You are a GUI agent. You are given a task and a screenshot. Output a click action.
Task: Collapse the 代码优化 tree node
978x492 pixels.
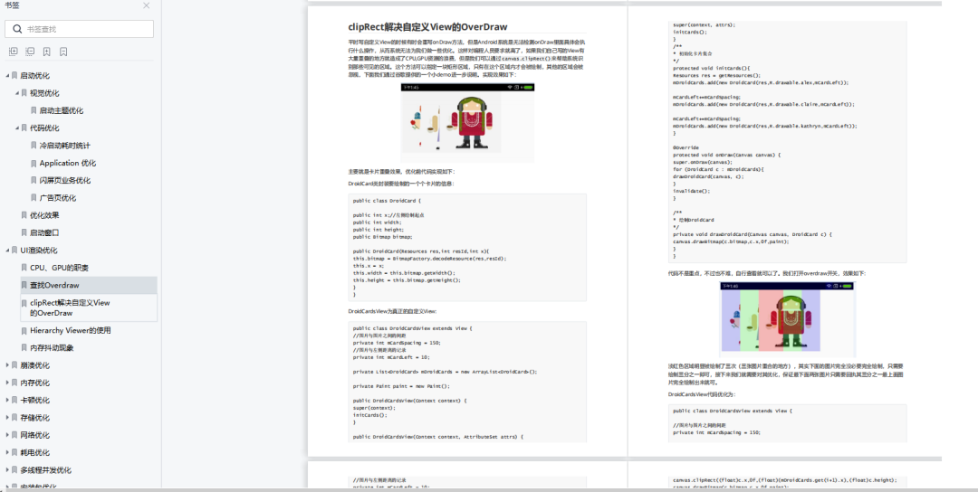(17, 128)
